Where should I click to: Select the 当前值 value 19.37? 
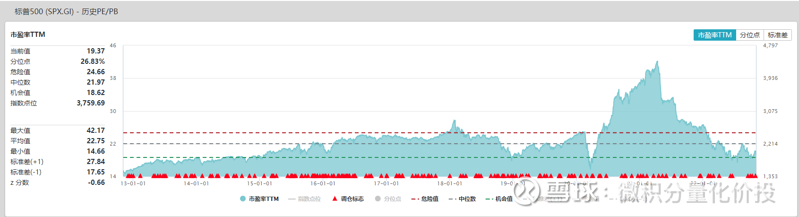[95, 51]
